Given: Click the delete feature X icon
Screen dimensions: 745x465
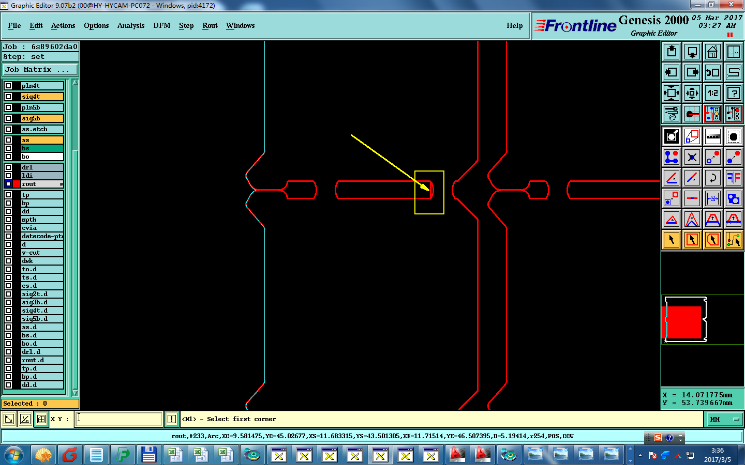Looking at the screenshot, I should pyautogui.click(x=692, y=157).
